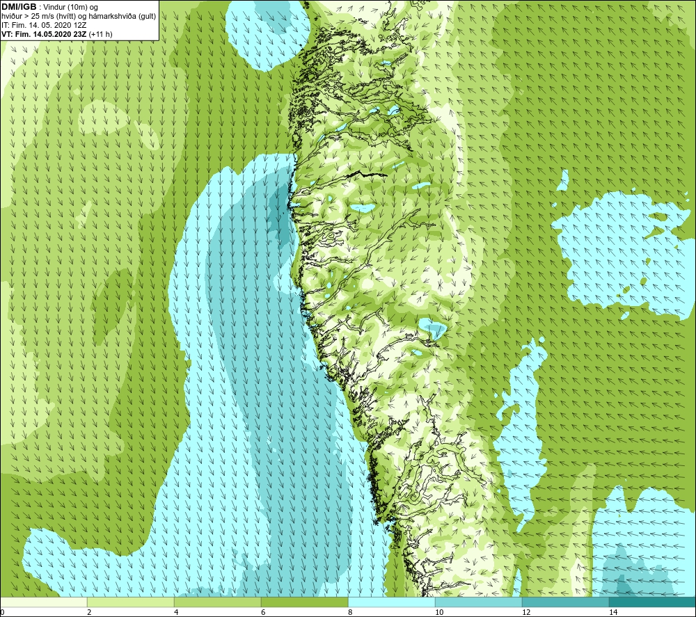Click the '10' label on the color scale
696x617 pixels.
click(x=439, y=612)
